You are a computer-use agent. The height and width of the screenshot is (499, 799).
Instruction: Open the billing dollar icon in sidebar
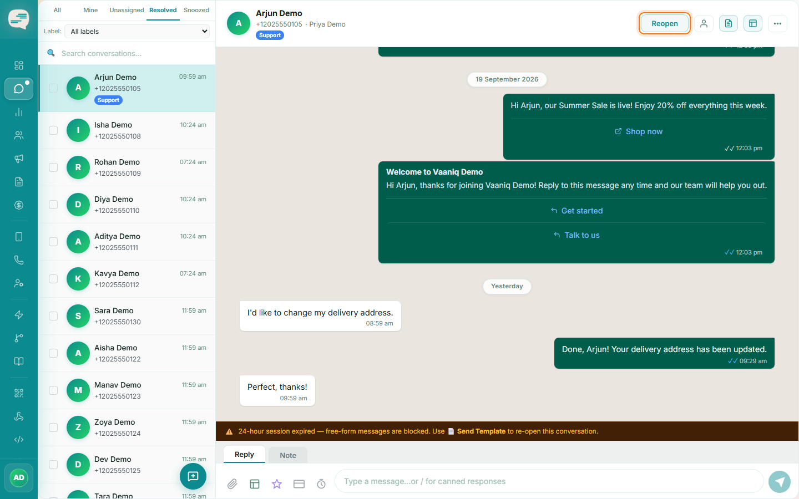click(x=19, y=205)
